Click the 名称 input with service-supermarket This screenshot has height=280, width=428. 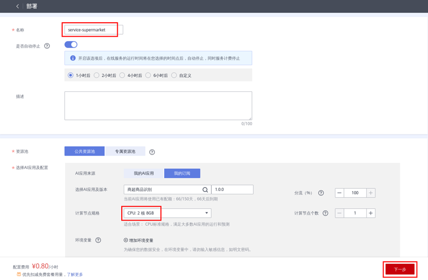tap(94, 30)
